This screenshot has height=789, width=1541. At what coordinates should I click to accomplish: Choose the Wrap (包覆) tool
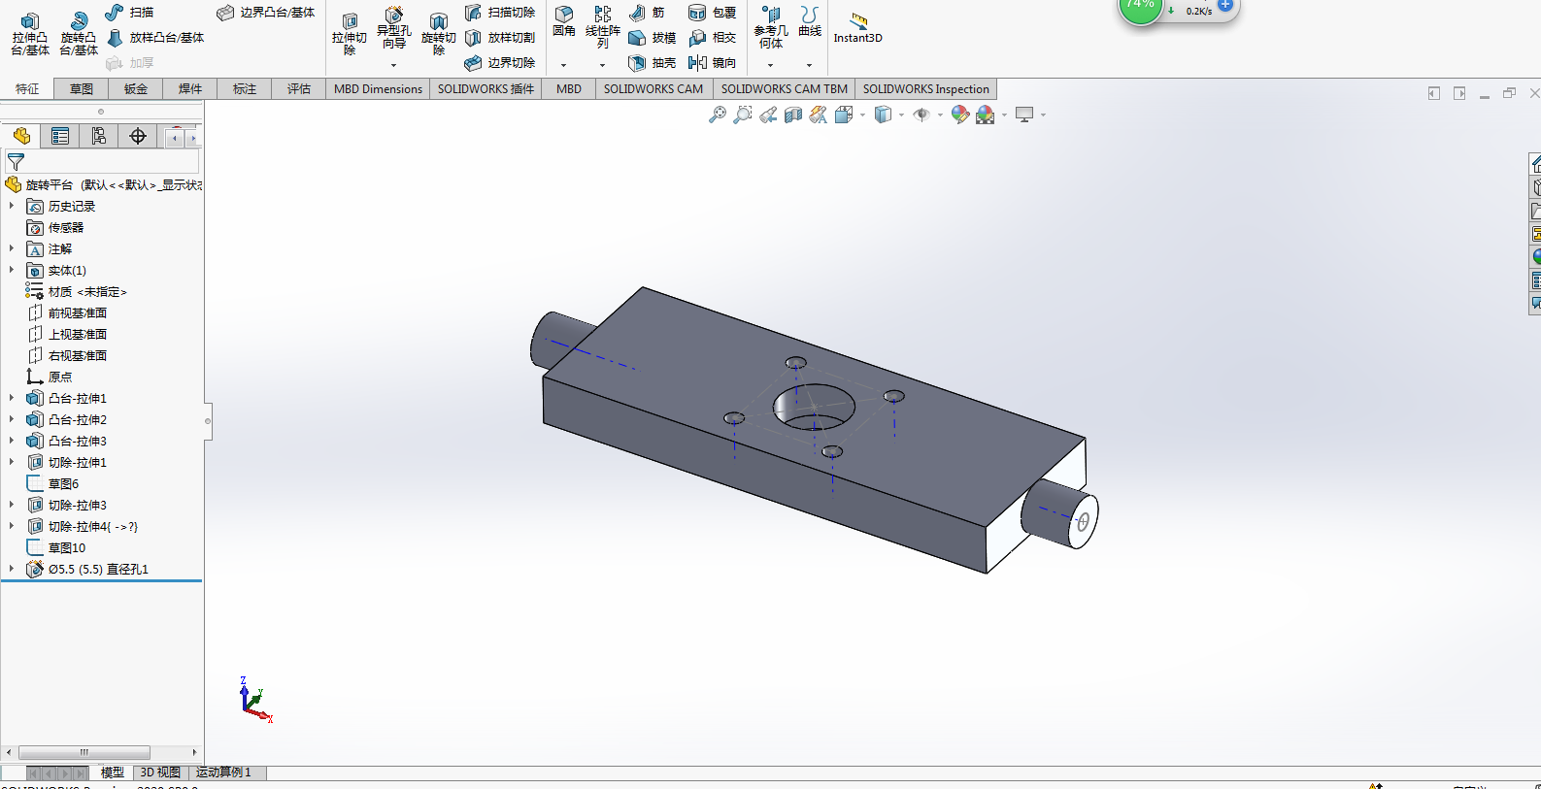click(x=712, y=12)
